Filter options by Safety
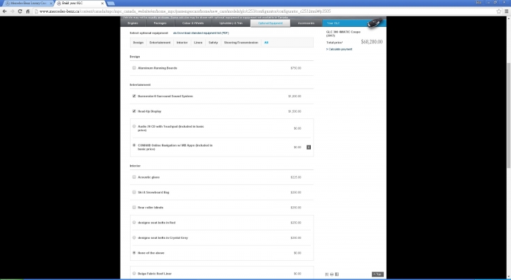 (213, 43)
